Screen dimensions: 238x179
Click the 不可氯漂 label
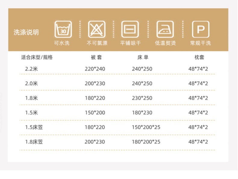[x=97, y=43]
